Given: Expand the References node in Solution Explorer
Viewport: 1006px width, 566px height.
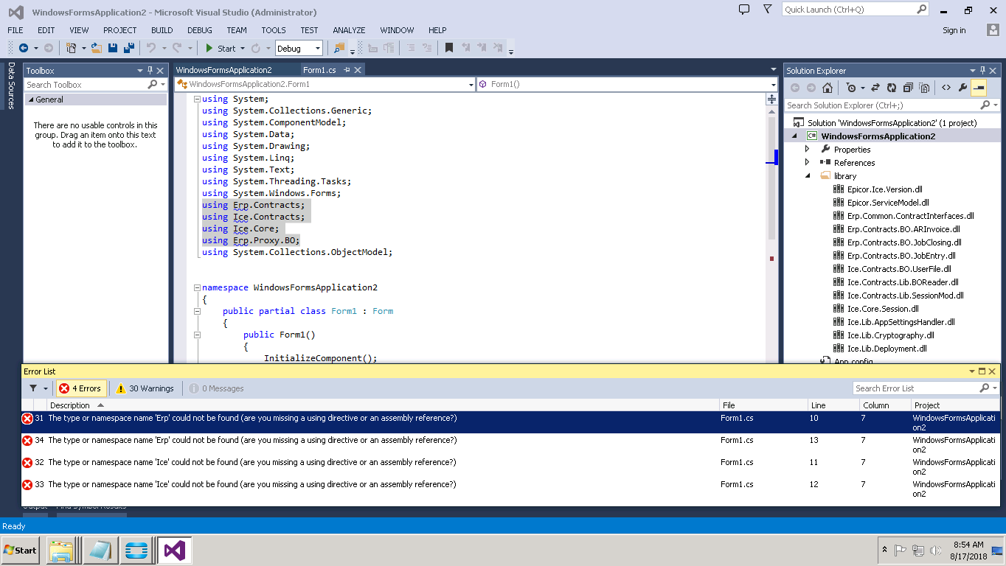Looking at the screenshot, I should [x=808, y=163].
